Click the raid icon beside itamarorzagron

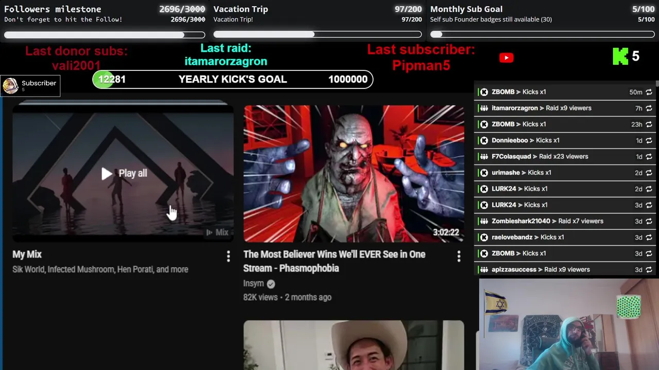484,108
